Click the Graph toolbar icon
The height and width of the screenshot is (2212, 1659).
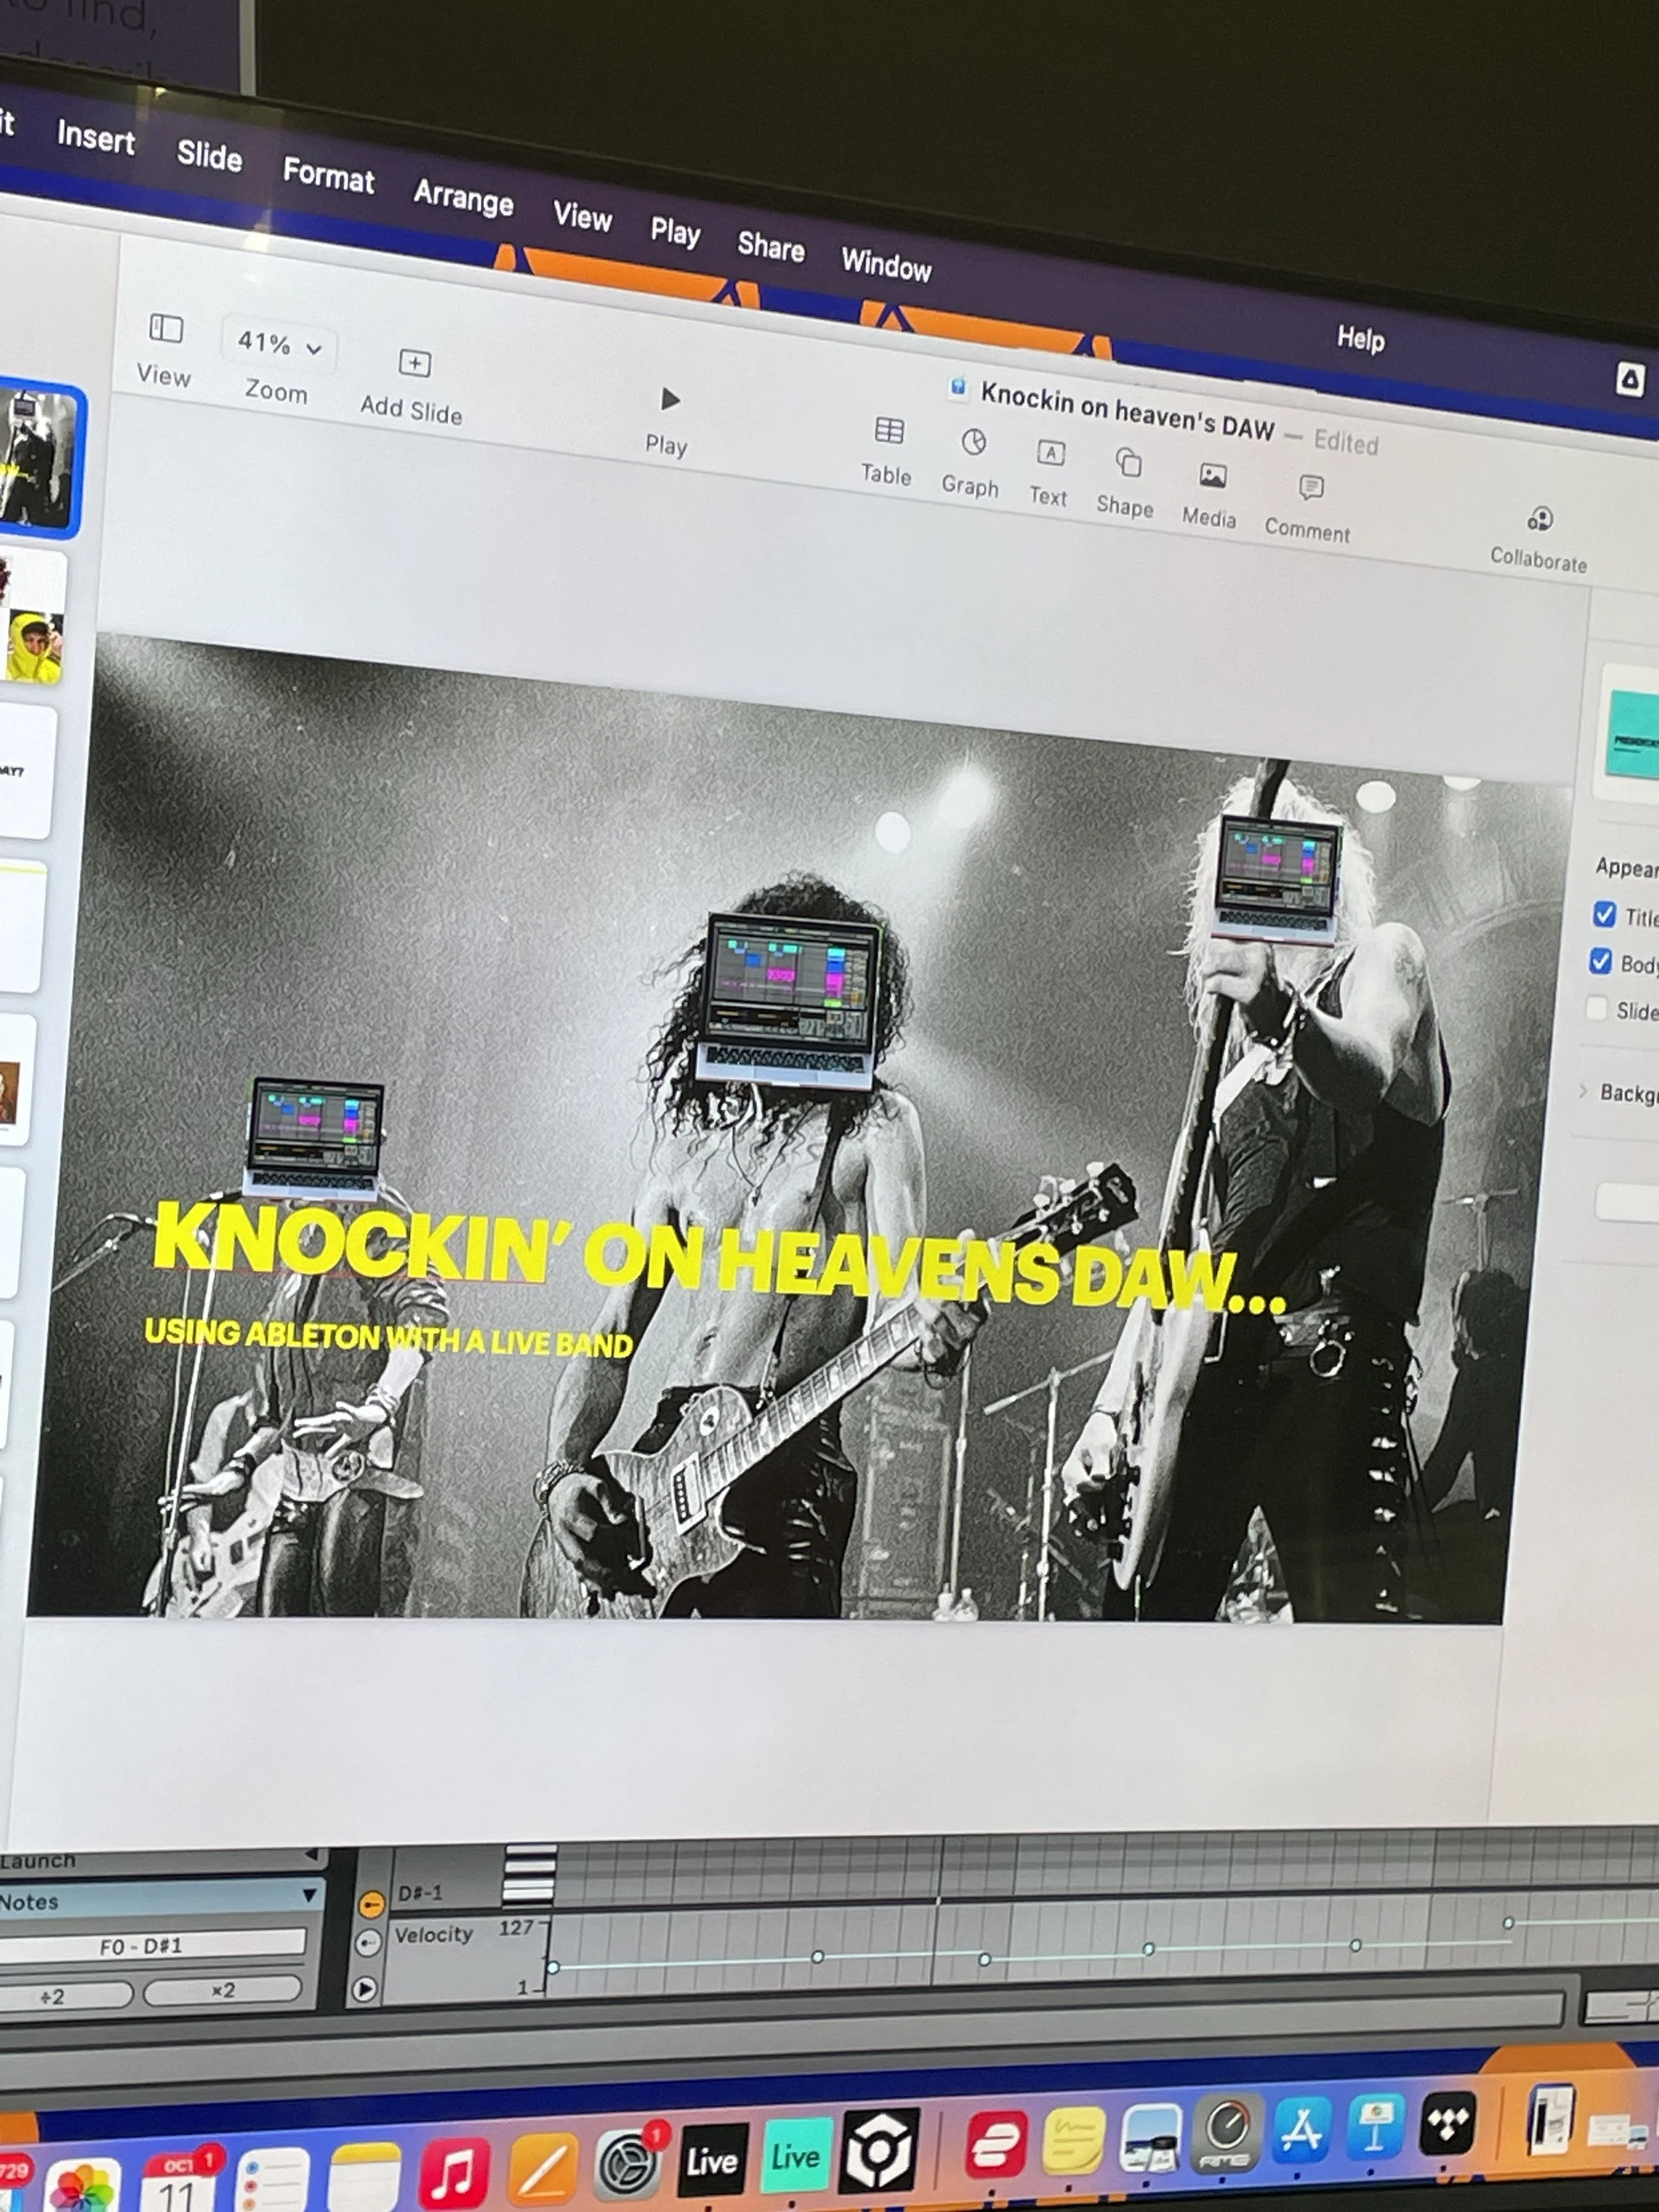coord(973,443)
